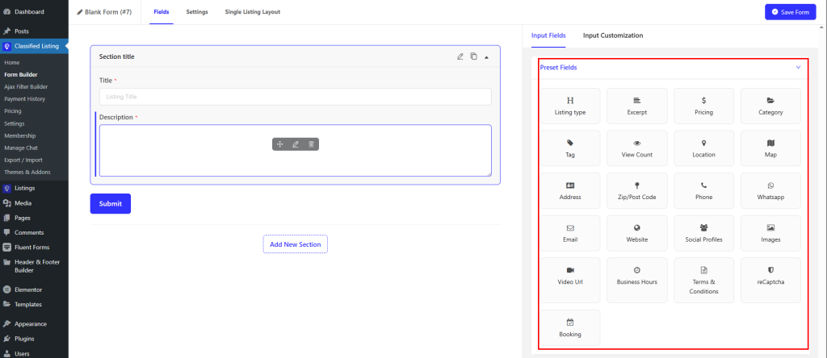This screenshot has width=827, height=358.
Task: Add the Booking preset field
Action: coord(570,327)
